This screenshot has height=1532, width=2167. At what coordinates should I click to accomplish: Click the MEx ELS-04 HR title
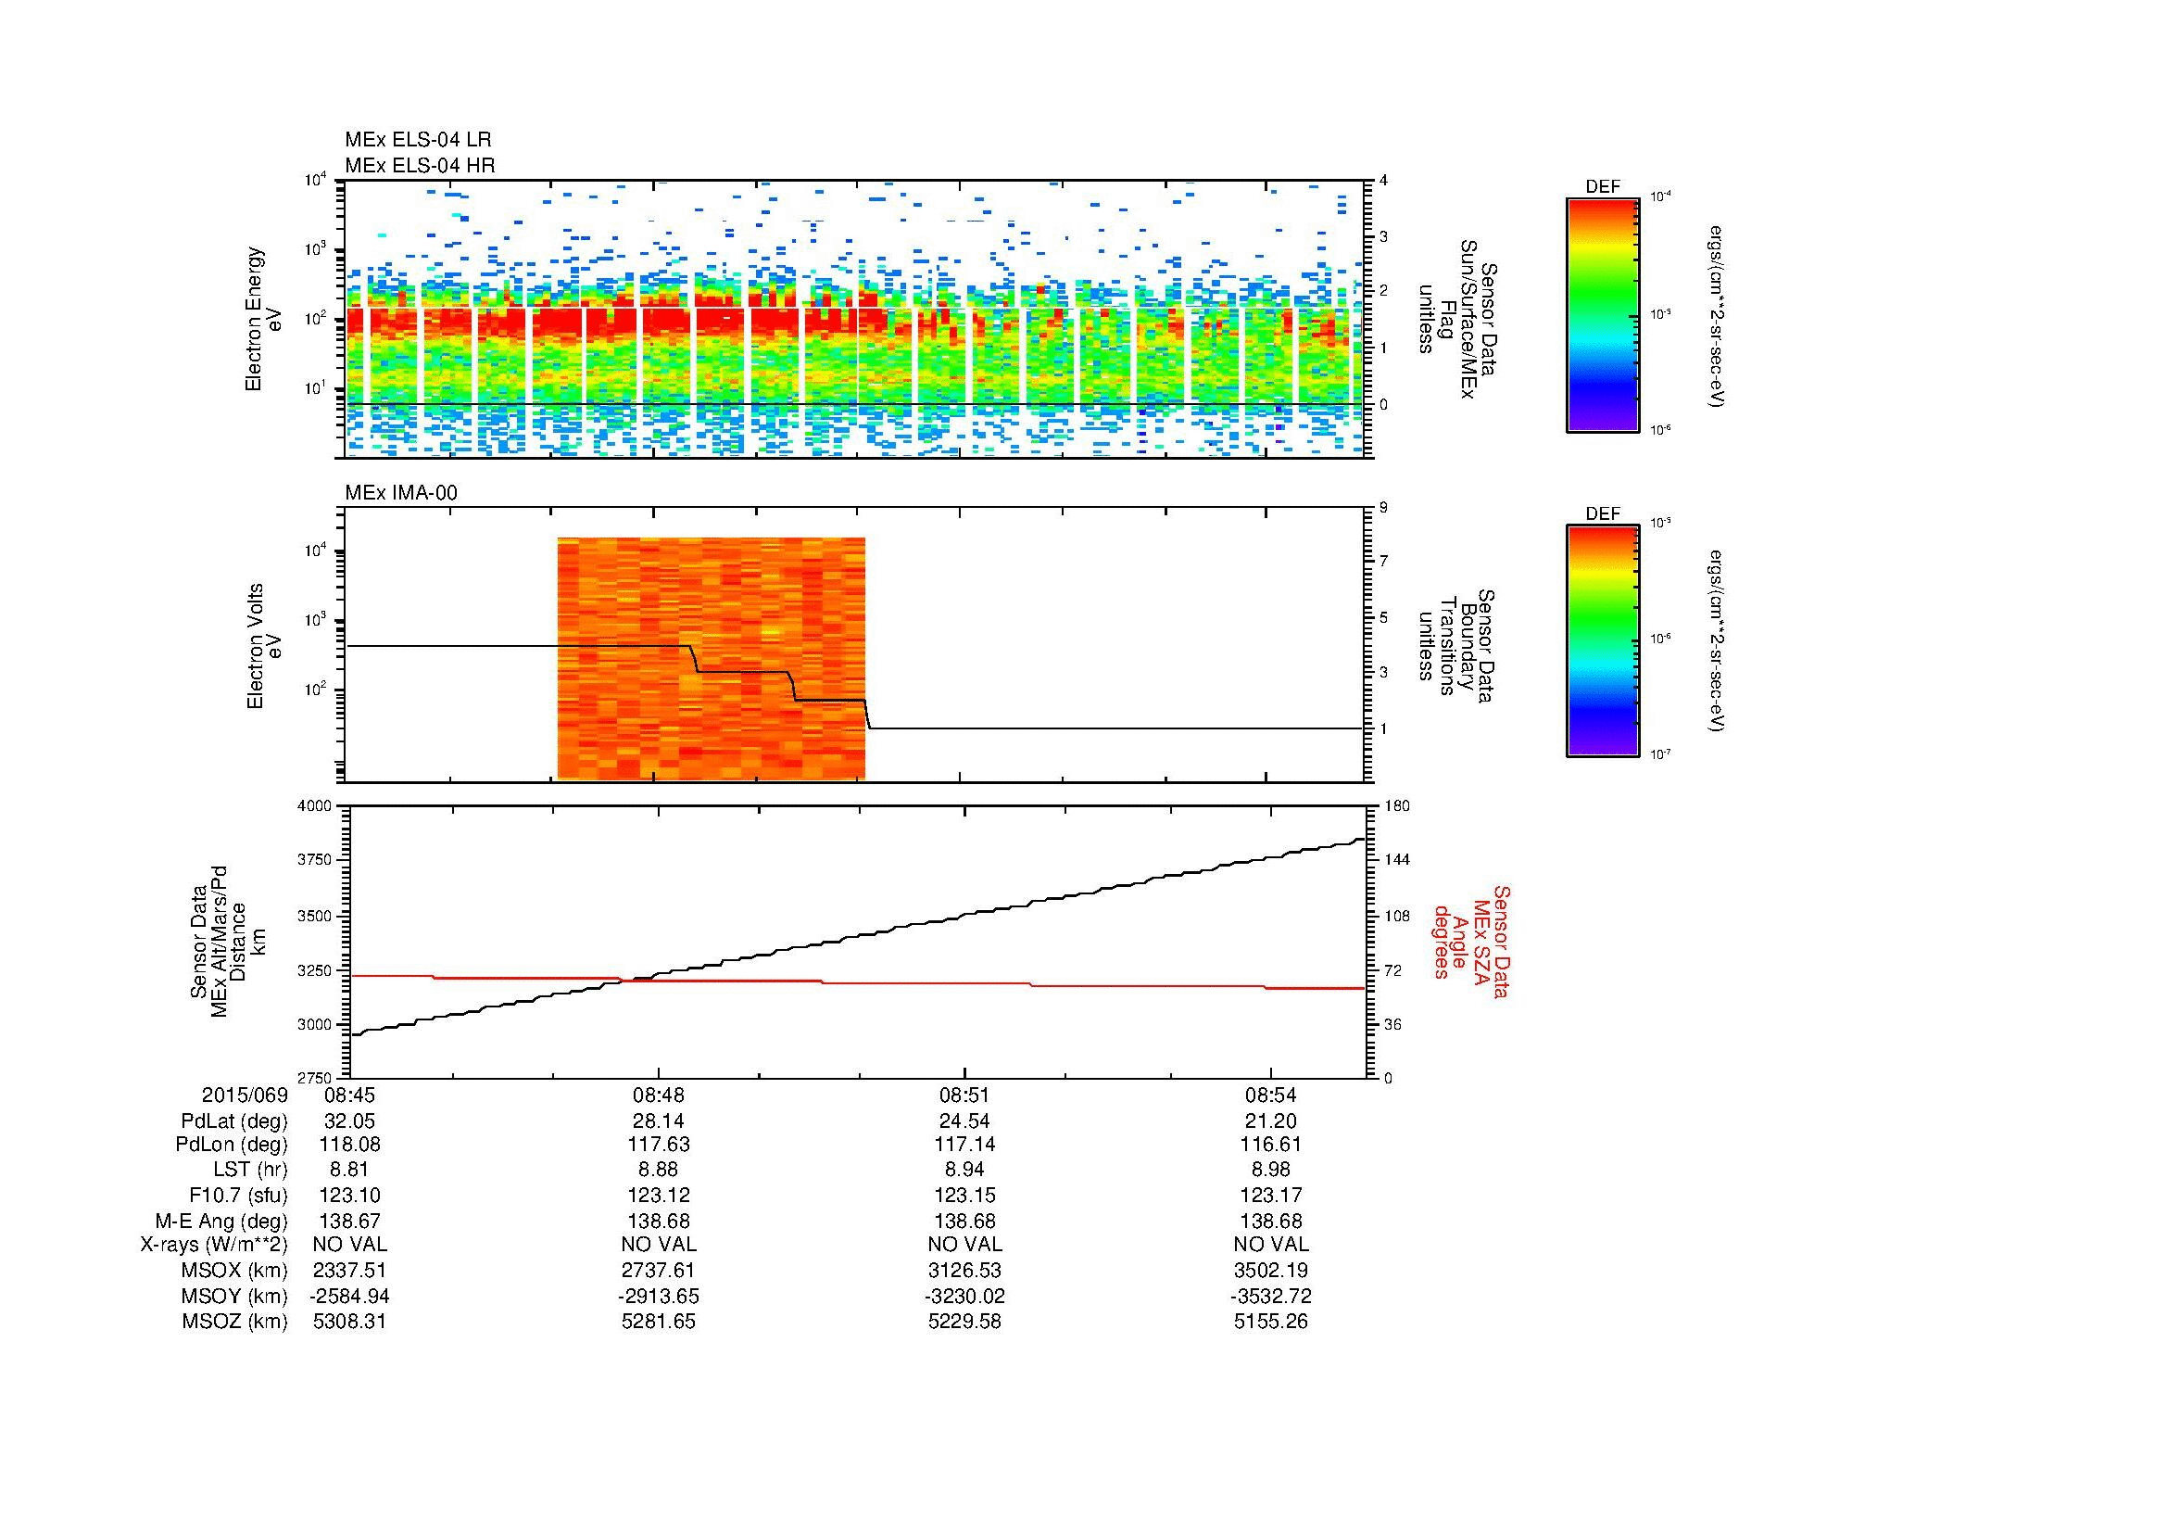[x=420, y=165]
